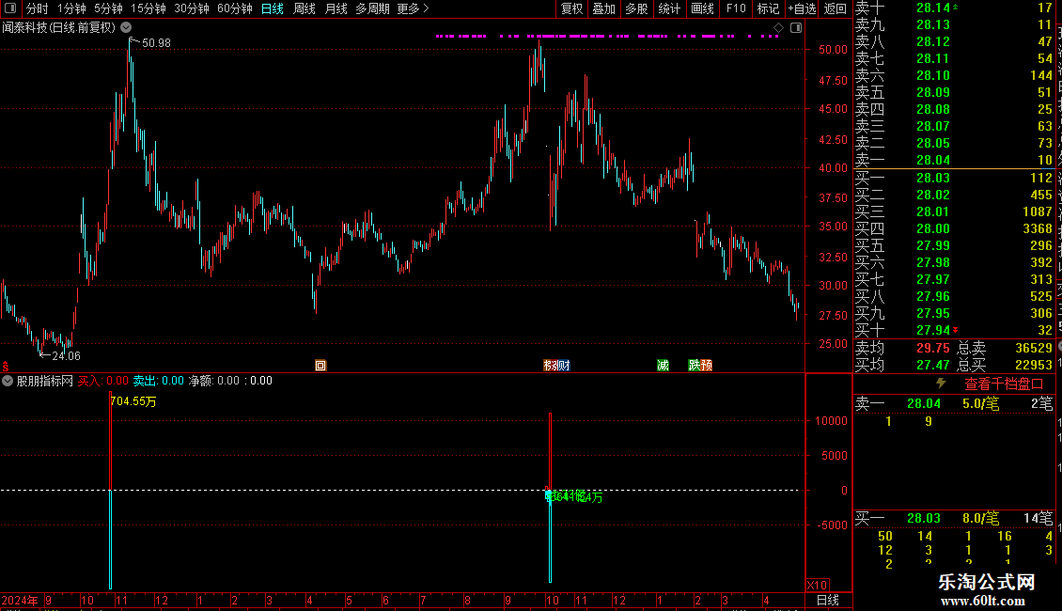Add stock to 自选 watchlist
The width and height of the screenshot is (1062, 611).
[x=802, y=8]
